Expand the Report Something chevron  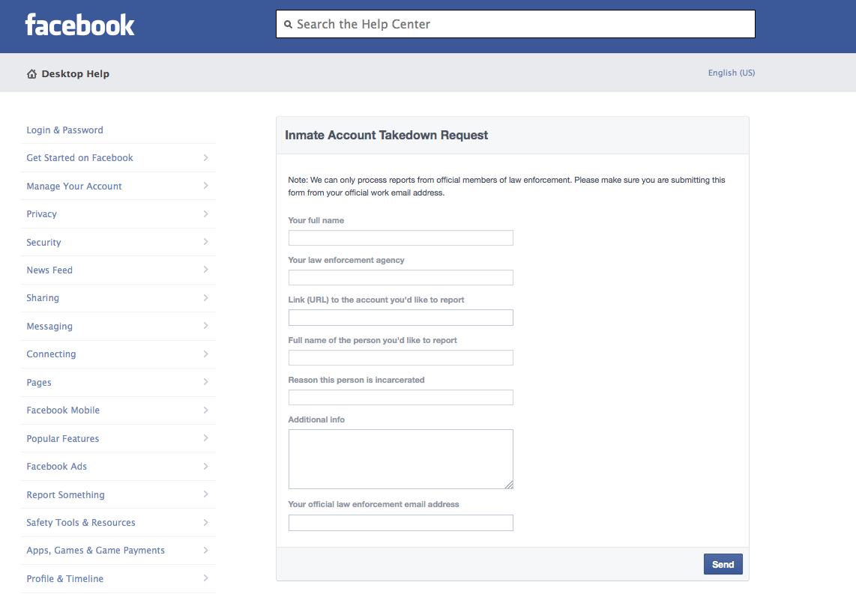205,494
